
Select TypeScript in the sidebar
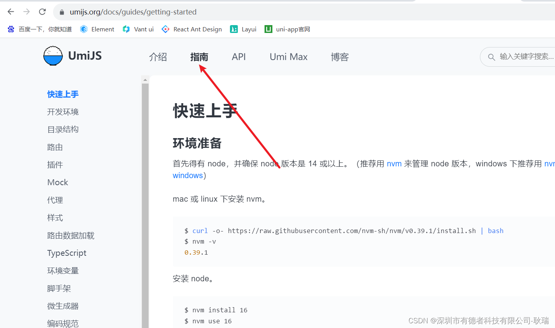tap(67, 253)
